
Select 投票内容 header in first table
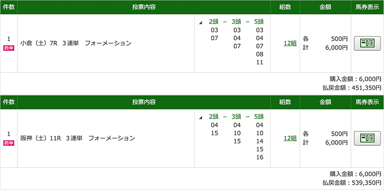coord(144,7)
